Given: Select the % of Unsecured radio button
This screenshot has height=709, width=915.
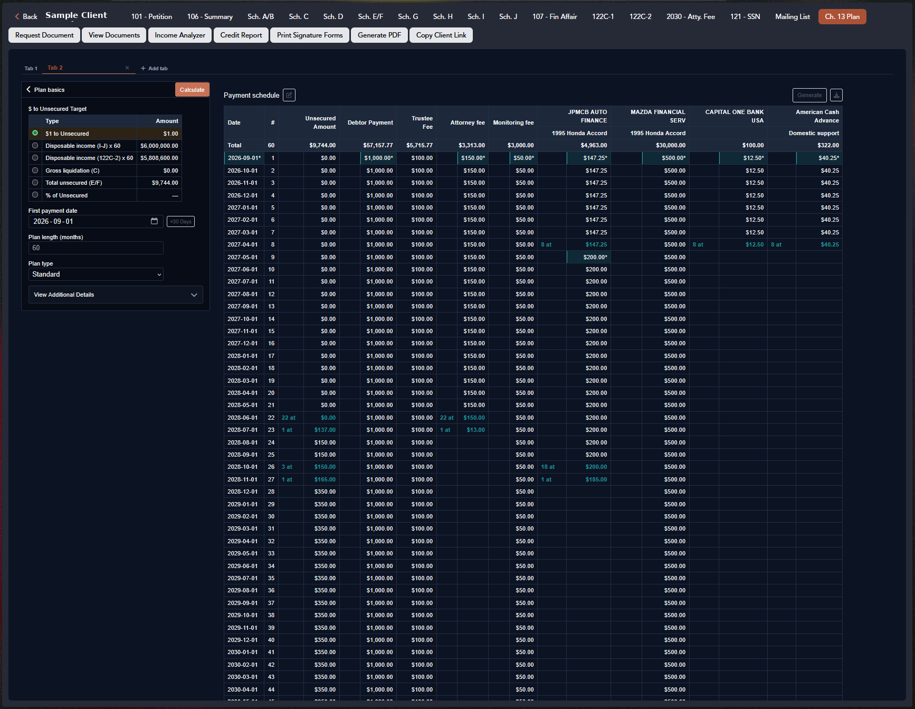Looking at the screenshot, I should coord(35,195).
